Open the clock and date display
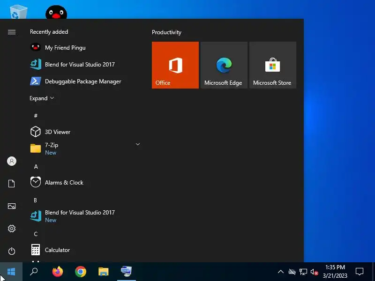This screenshot has height=281, width=375. tap(335, 272)
